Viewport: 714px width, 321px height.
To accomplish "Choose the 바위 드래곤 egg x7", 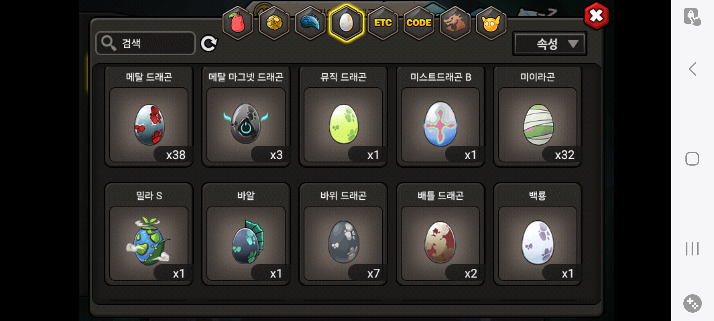I will click(x=343, y=235).
